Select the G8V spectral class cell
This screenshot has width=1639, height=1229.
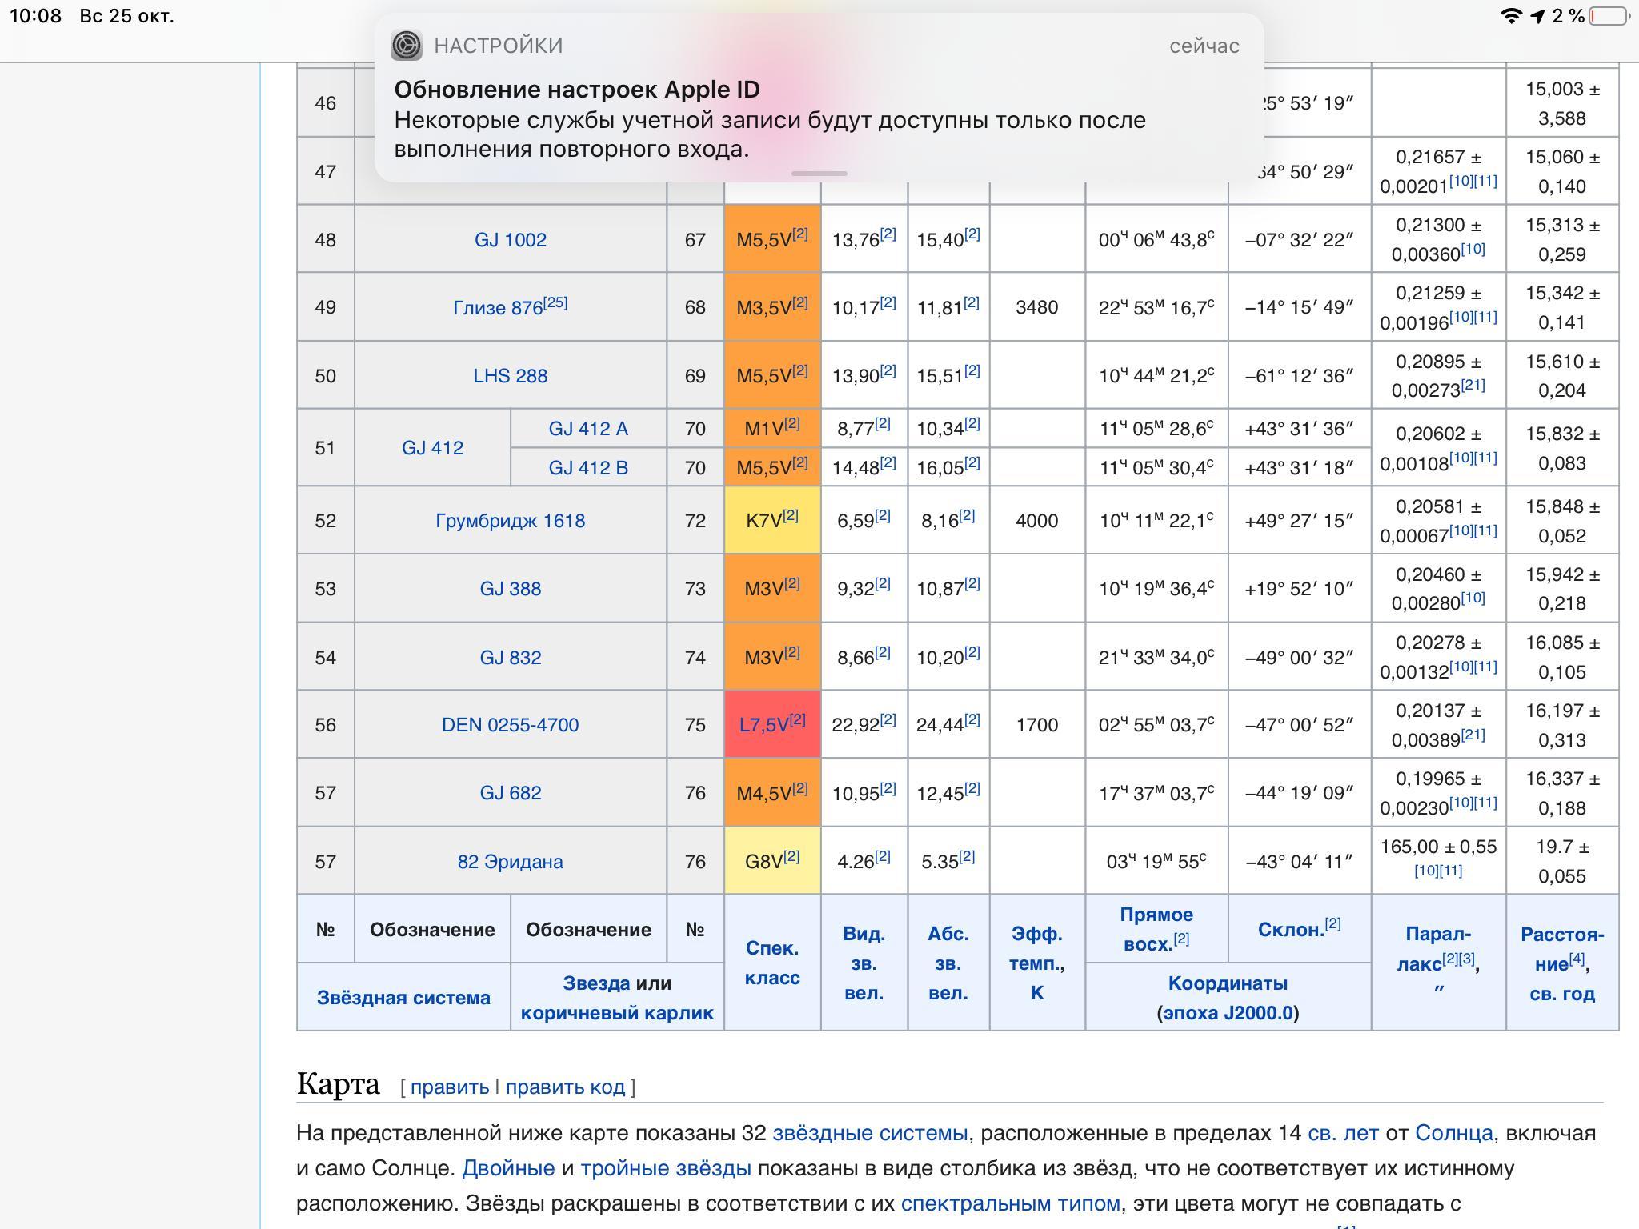coord(772,861)
